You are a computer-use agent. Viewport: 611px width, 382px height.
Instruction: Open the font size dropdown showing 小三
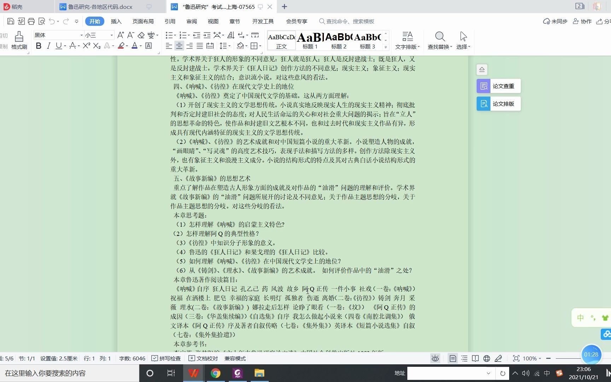click(x=112, y=35)
